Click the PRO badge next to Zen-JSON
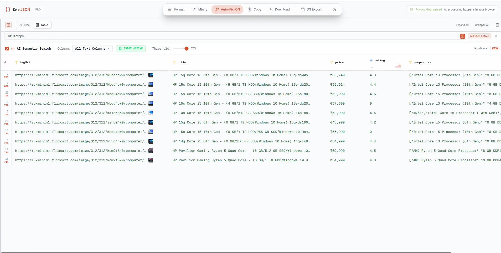The height and width of the screenshot is (253, 501). click(38, 9)
